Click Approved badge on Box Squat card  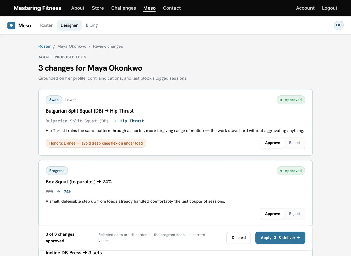tap(291, 171)
